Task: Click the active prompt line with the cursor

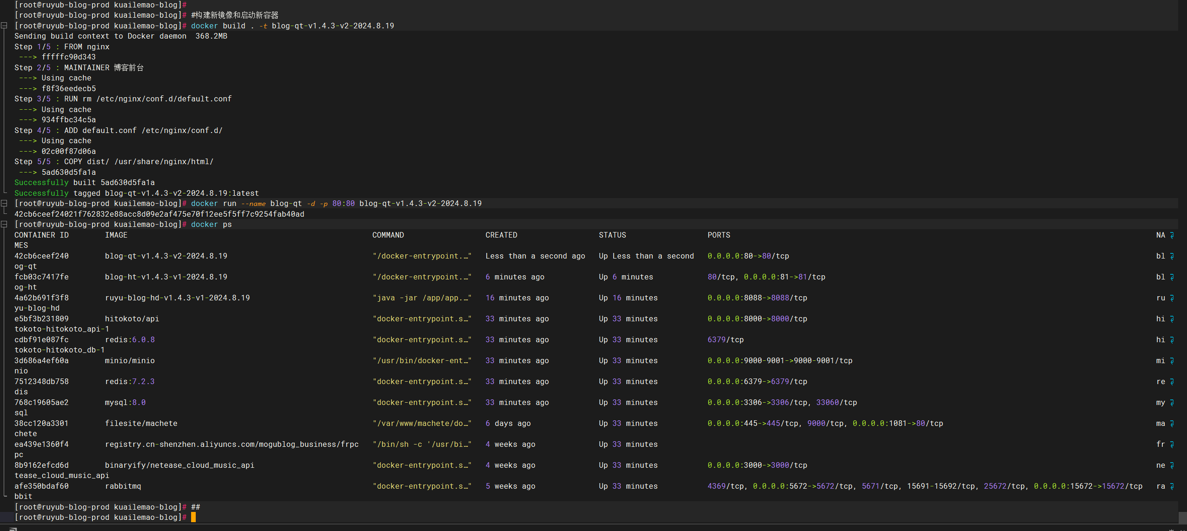Action: (x=589, y=517)
